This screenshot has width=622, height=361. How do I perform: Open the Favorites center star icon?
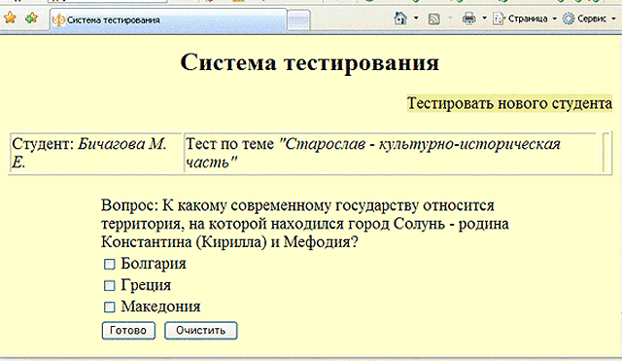tap(10, 18)
